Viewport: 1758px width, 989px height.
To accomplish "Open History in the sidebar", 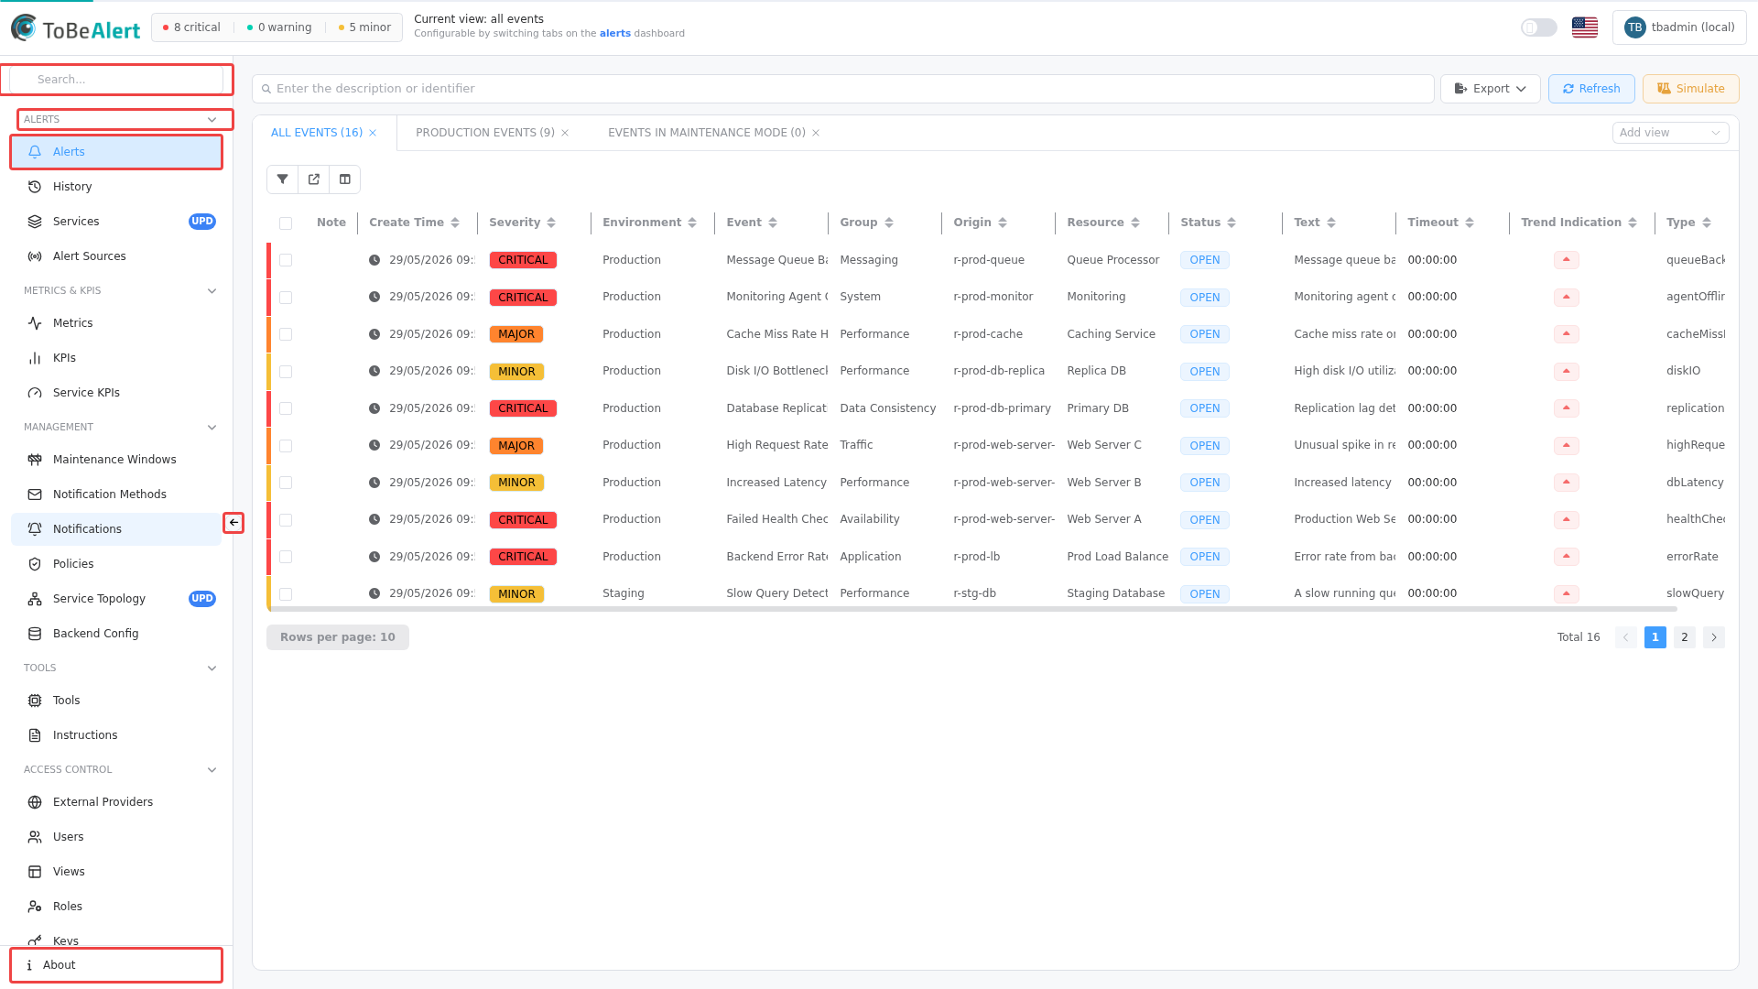I will 116,187.
